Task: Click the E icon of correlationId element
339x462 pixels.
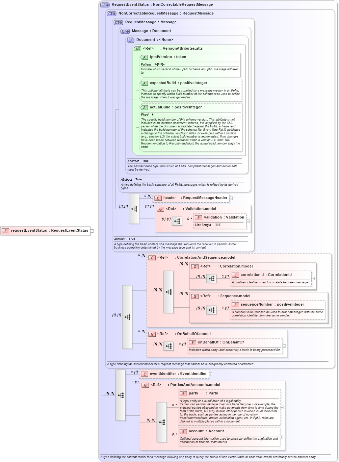Action: 235,275
